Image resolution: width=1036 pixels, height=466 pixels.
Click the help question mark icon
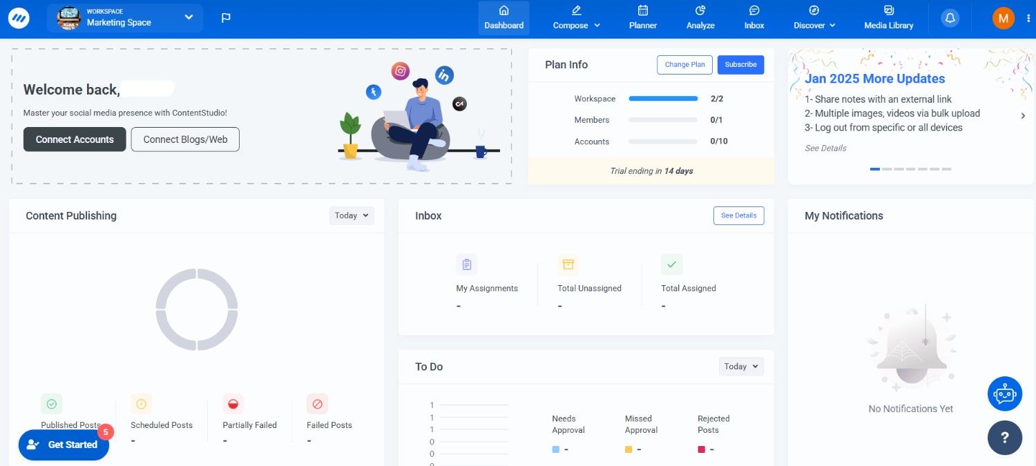coord(1005,438)
